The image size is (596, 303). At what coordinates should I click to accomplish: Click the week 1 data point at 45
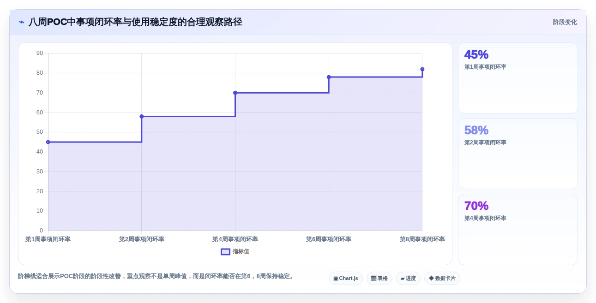pos(48,142)
